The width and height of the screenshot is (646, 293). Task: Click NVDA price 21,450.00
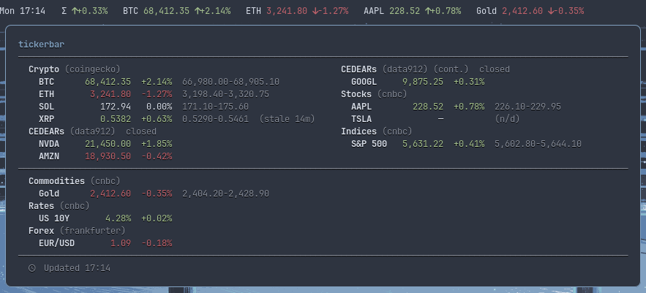[108, 144]
